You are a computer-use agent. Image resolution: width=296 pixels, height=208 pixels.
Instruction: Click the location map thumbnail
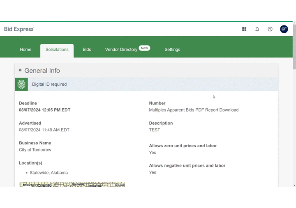point(72,185)
